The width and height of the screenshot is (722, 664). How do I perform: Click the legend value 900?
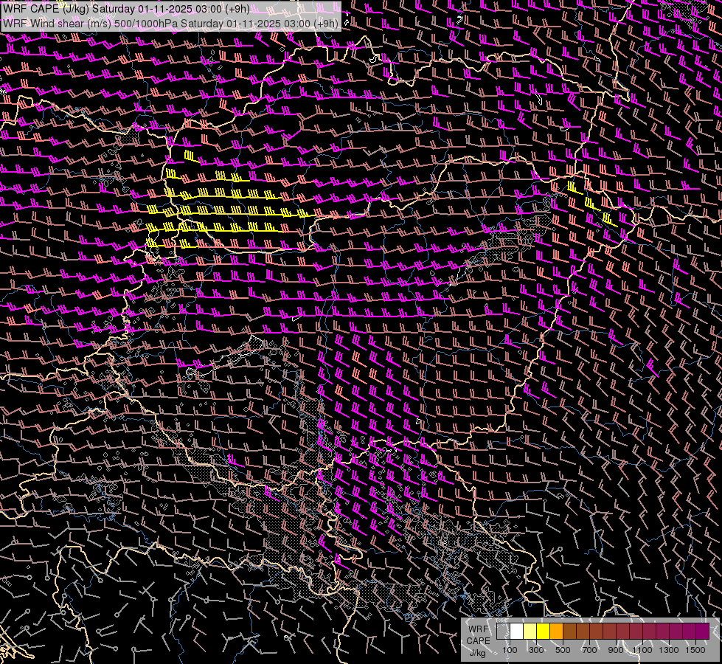tap(616, 650)
